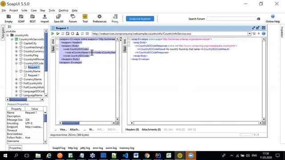Open the File menu

(4, 10)
